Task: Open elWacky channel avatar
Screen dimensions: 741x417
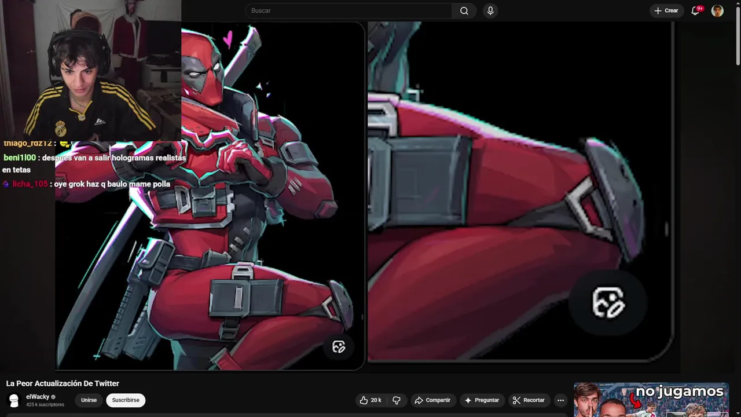Action: pos(14,400)
